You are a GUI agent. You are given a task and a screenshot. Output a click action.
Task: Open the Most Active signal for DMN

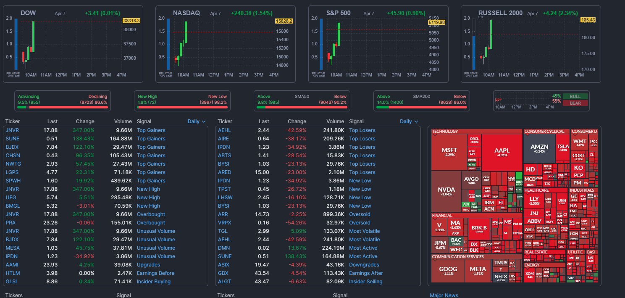[x=363, y=248]
